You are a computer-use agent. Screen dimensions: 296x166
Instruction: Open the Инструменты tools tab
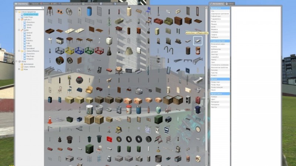[216, 4]
